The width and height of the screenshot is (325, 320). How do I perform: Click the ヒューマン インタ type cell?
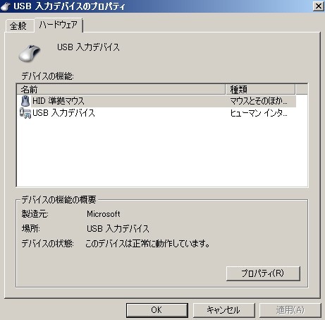coord(259,113)
